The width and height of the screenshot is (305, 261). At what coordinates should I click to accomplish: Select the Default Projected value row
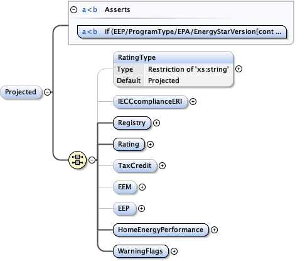[x=173, y=81]
